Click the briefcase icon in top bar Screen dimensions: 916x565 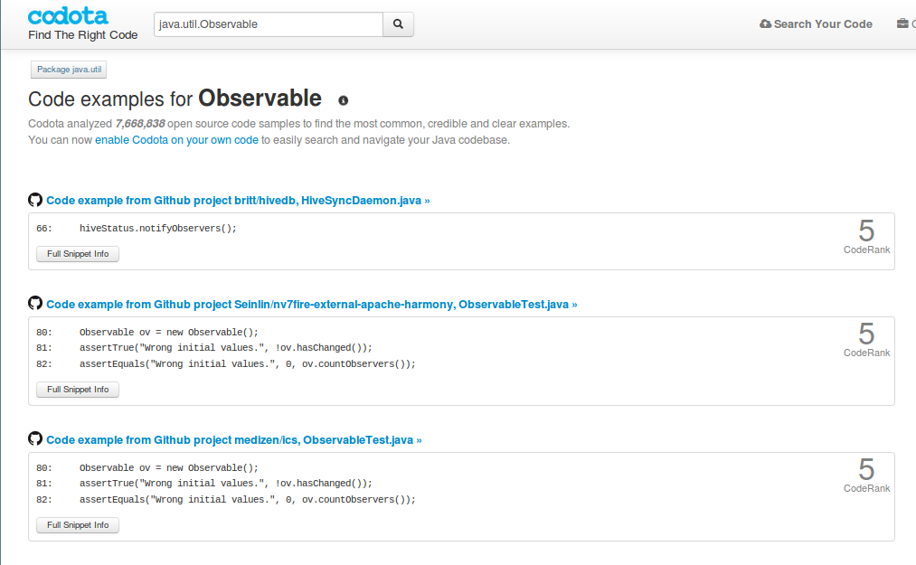[x=902, y=24]
